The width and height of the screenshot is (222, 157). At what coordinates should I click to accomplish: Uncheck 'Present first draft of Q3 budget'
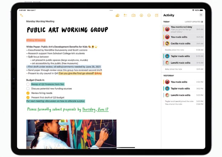(x=28, y=97)
